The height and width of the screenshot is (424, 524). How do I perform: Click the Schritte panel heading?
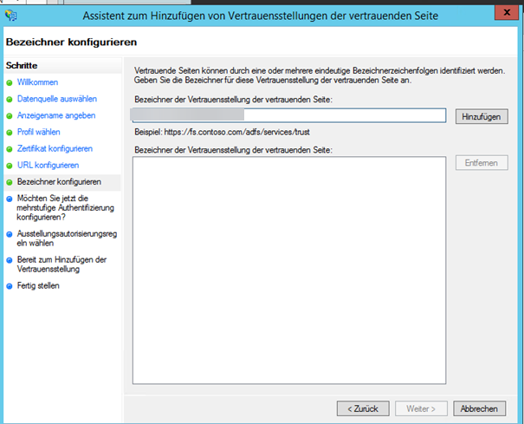coord(22,66)
